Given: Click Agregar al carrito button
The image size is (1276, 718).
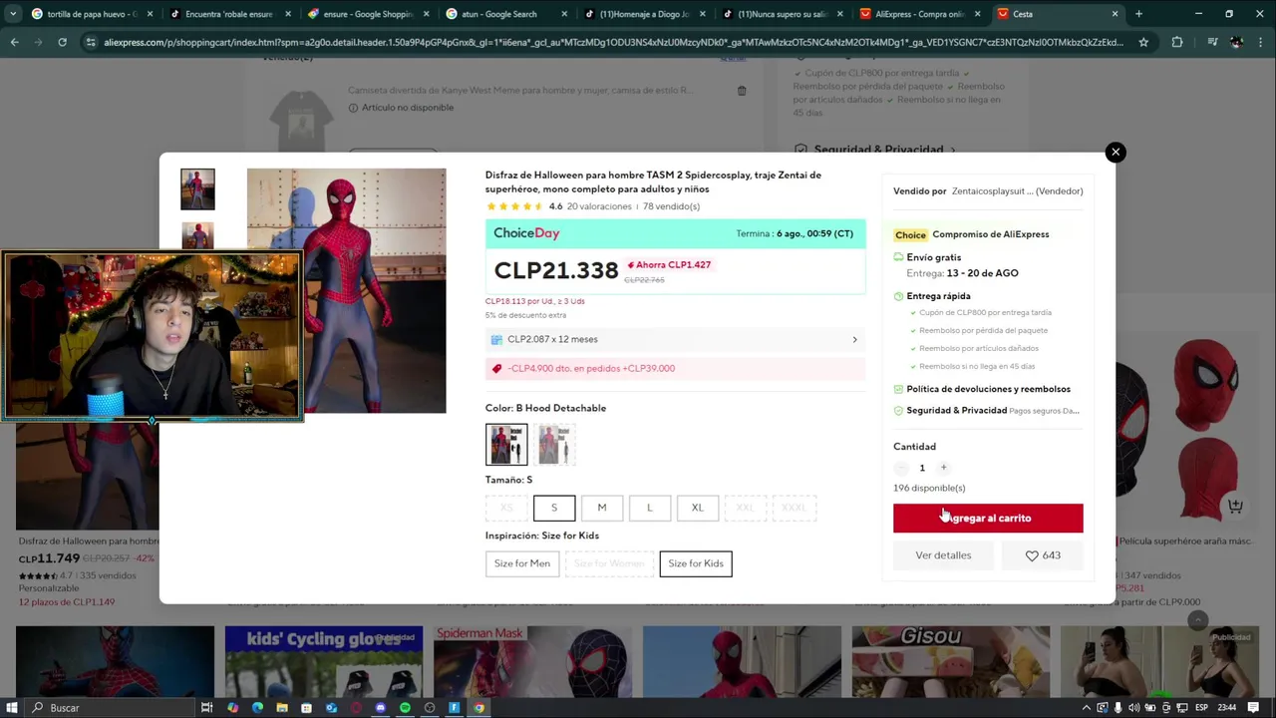Looking at the screenshot, I should point(988,518).
